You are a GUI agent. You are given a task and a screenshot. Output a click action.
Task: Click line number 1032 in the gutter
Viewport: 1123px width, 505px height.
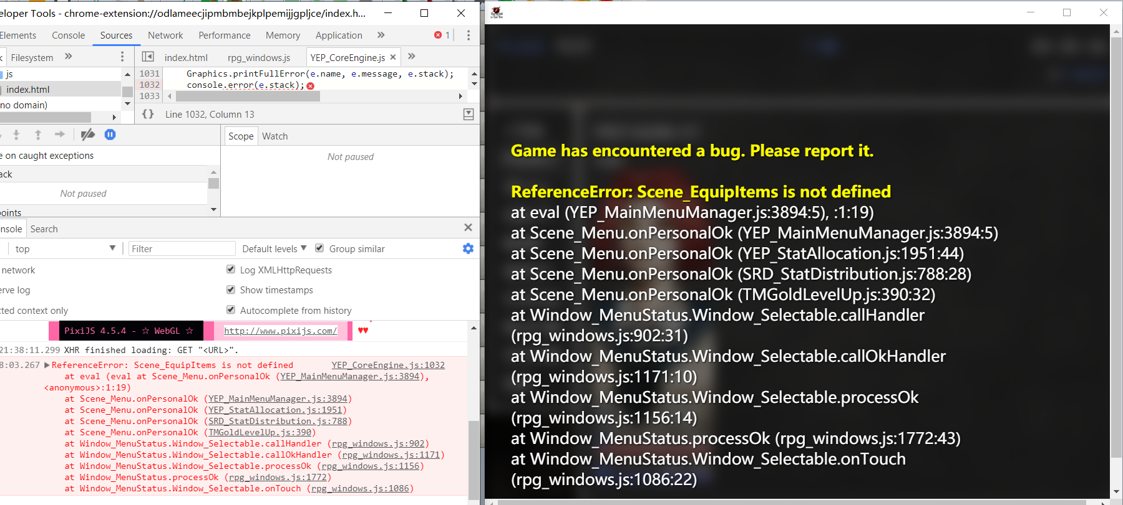[150, 85]
